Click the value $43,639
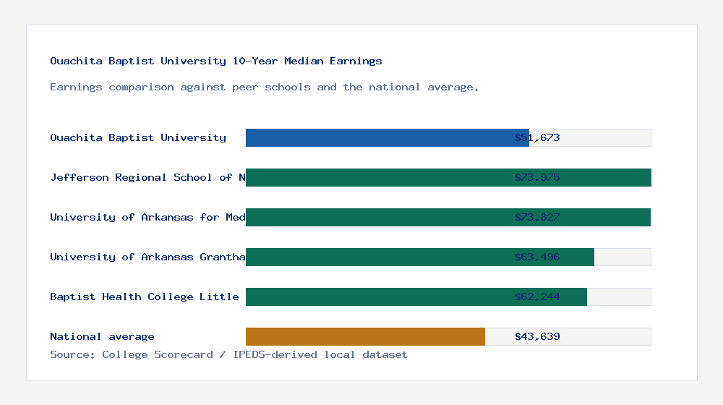Screen dimensions: 723x405 [x=537, y=336]
